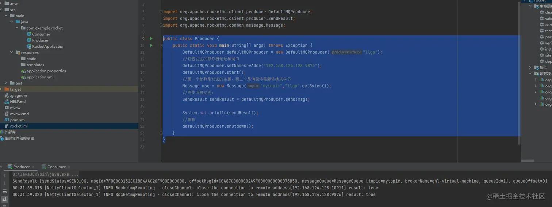Click the defaultMQProducer.shutdown() line

(x=218, y=126)
